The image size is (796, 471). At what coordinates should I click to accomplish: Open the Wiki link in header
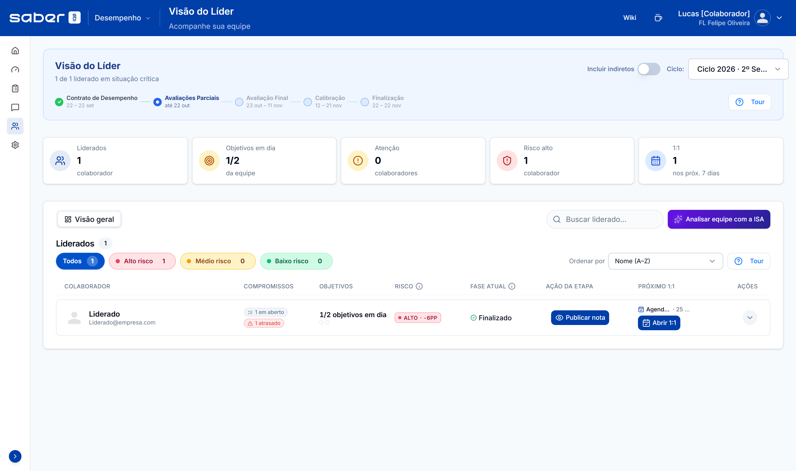(630, 18)
